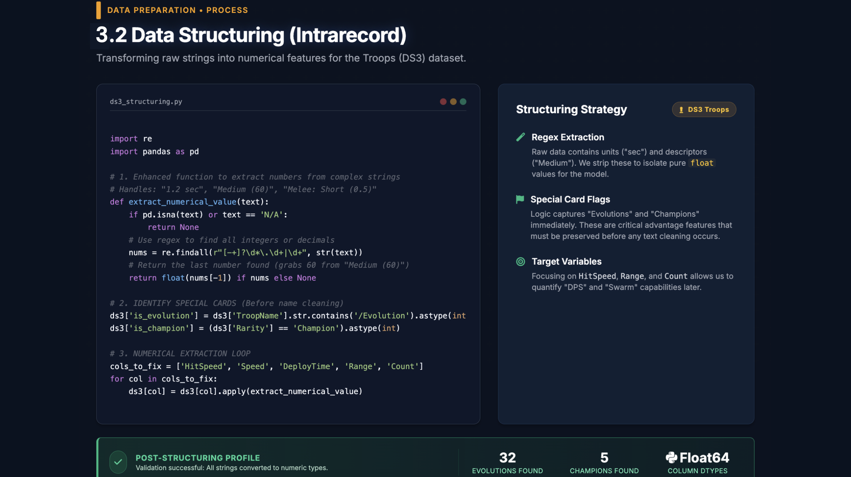The height and width of the screenshot is (477, 851).
Task: Click the highlighted float code tag
Action: click(x=701, y=163)
